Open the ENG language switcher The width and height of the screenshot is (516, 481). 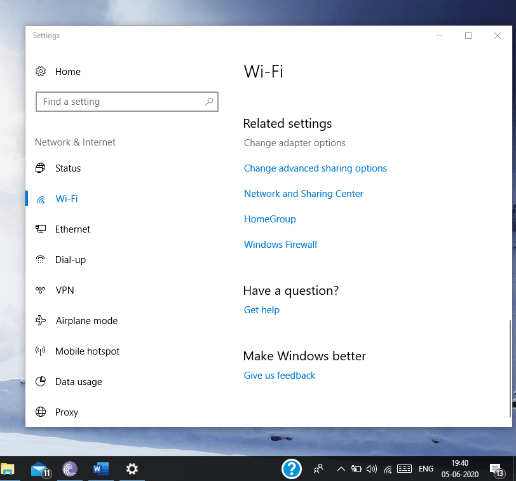pos(426,469)
